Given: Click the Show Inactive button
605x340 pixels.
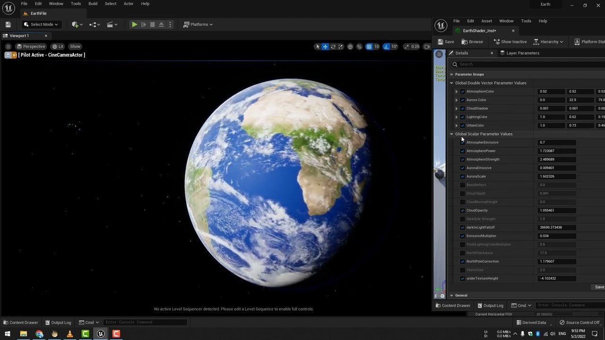Looking at the screenshot, I should (510, 42).
